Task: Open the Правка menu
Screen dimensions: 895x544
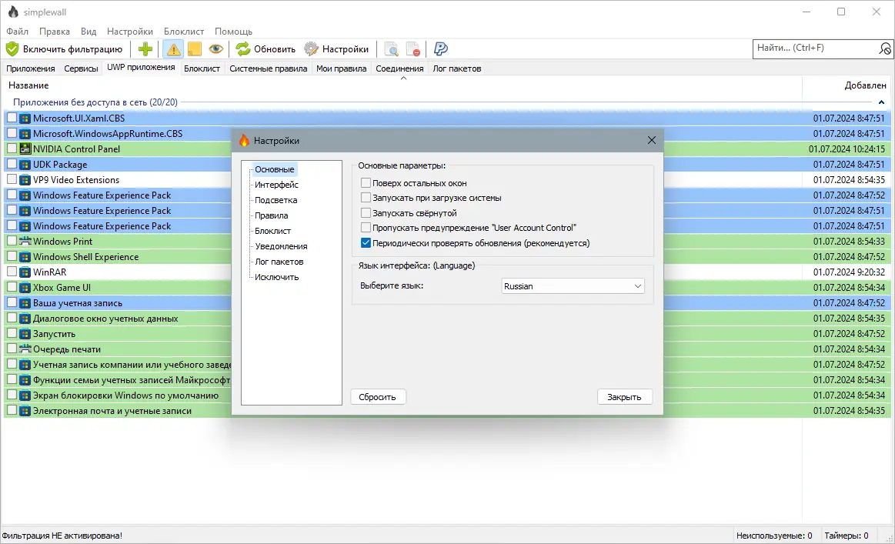Action: pyautogui.click(x=54, y=32)
